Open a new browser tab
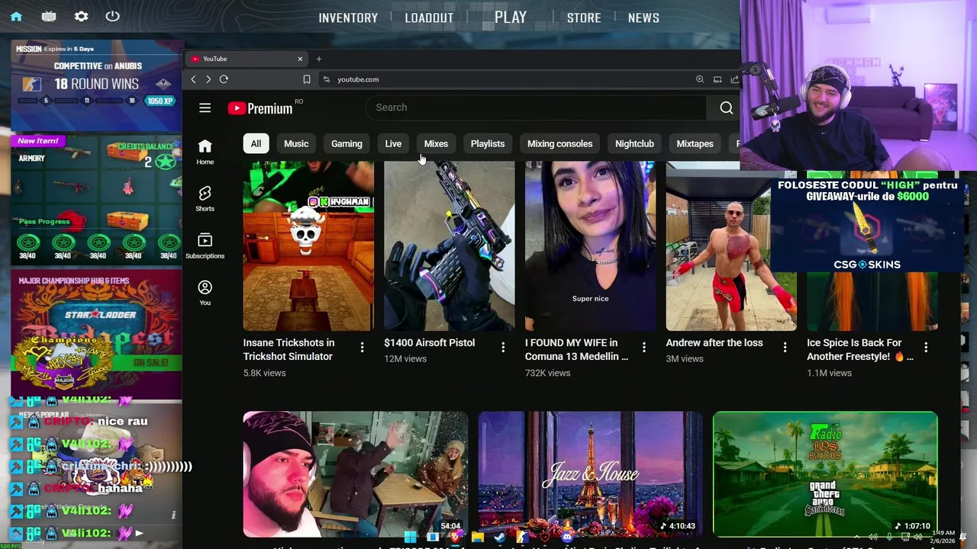This screenshot has height=549, width=977. 319,59
